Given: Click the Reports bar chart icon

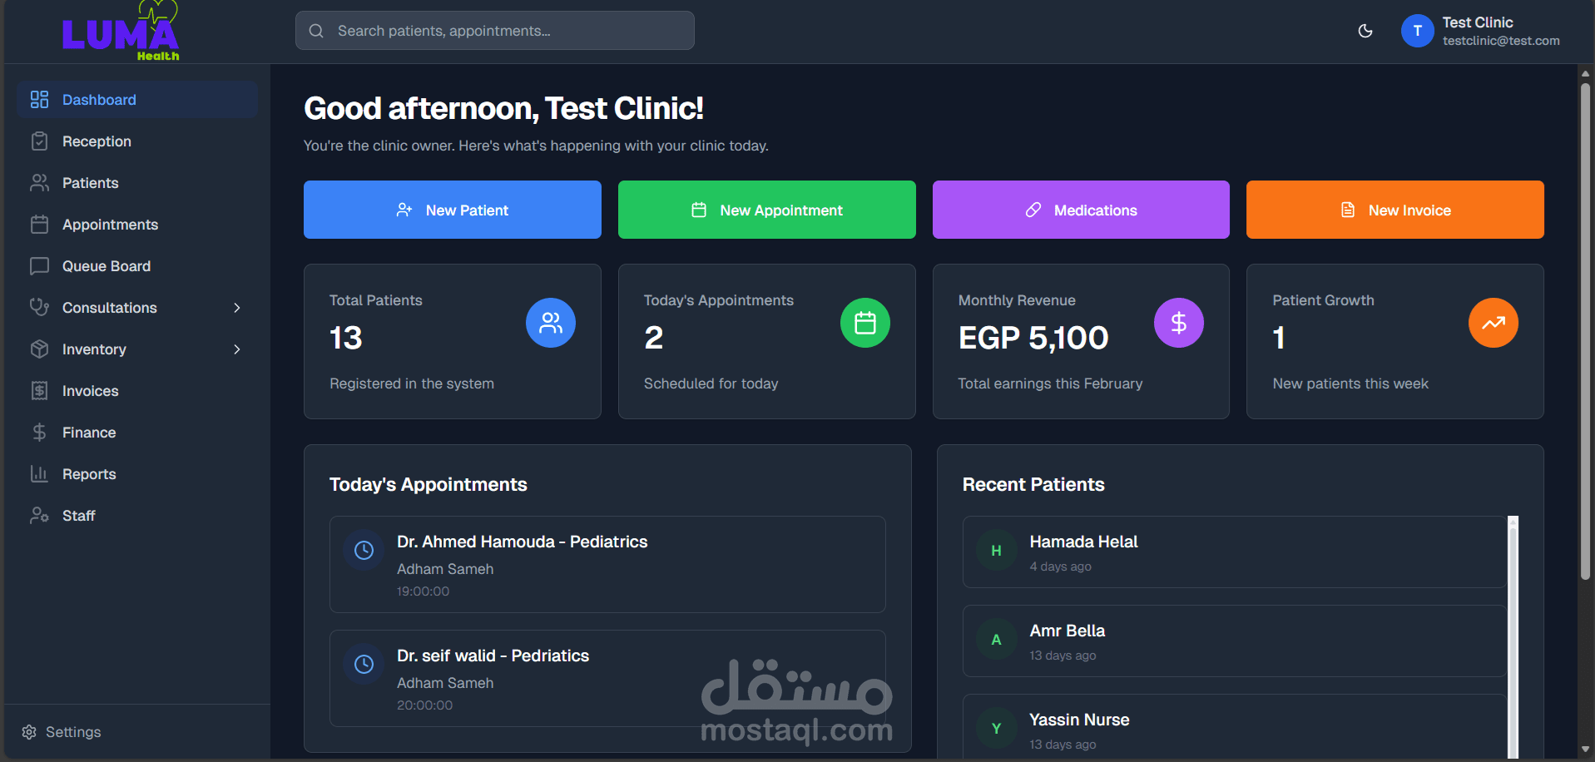Looking at the screenshot, I should 39,474.
